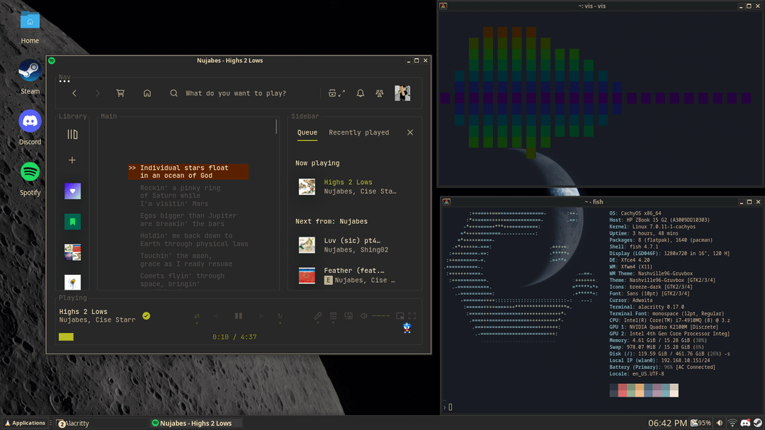Play 'Feather (feat...' from the queue
Image resolution: width=765 pixels, height=430 pixels.
click(353, 271)
